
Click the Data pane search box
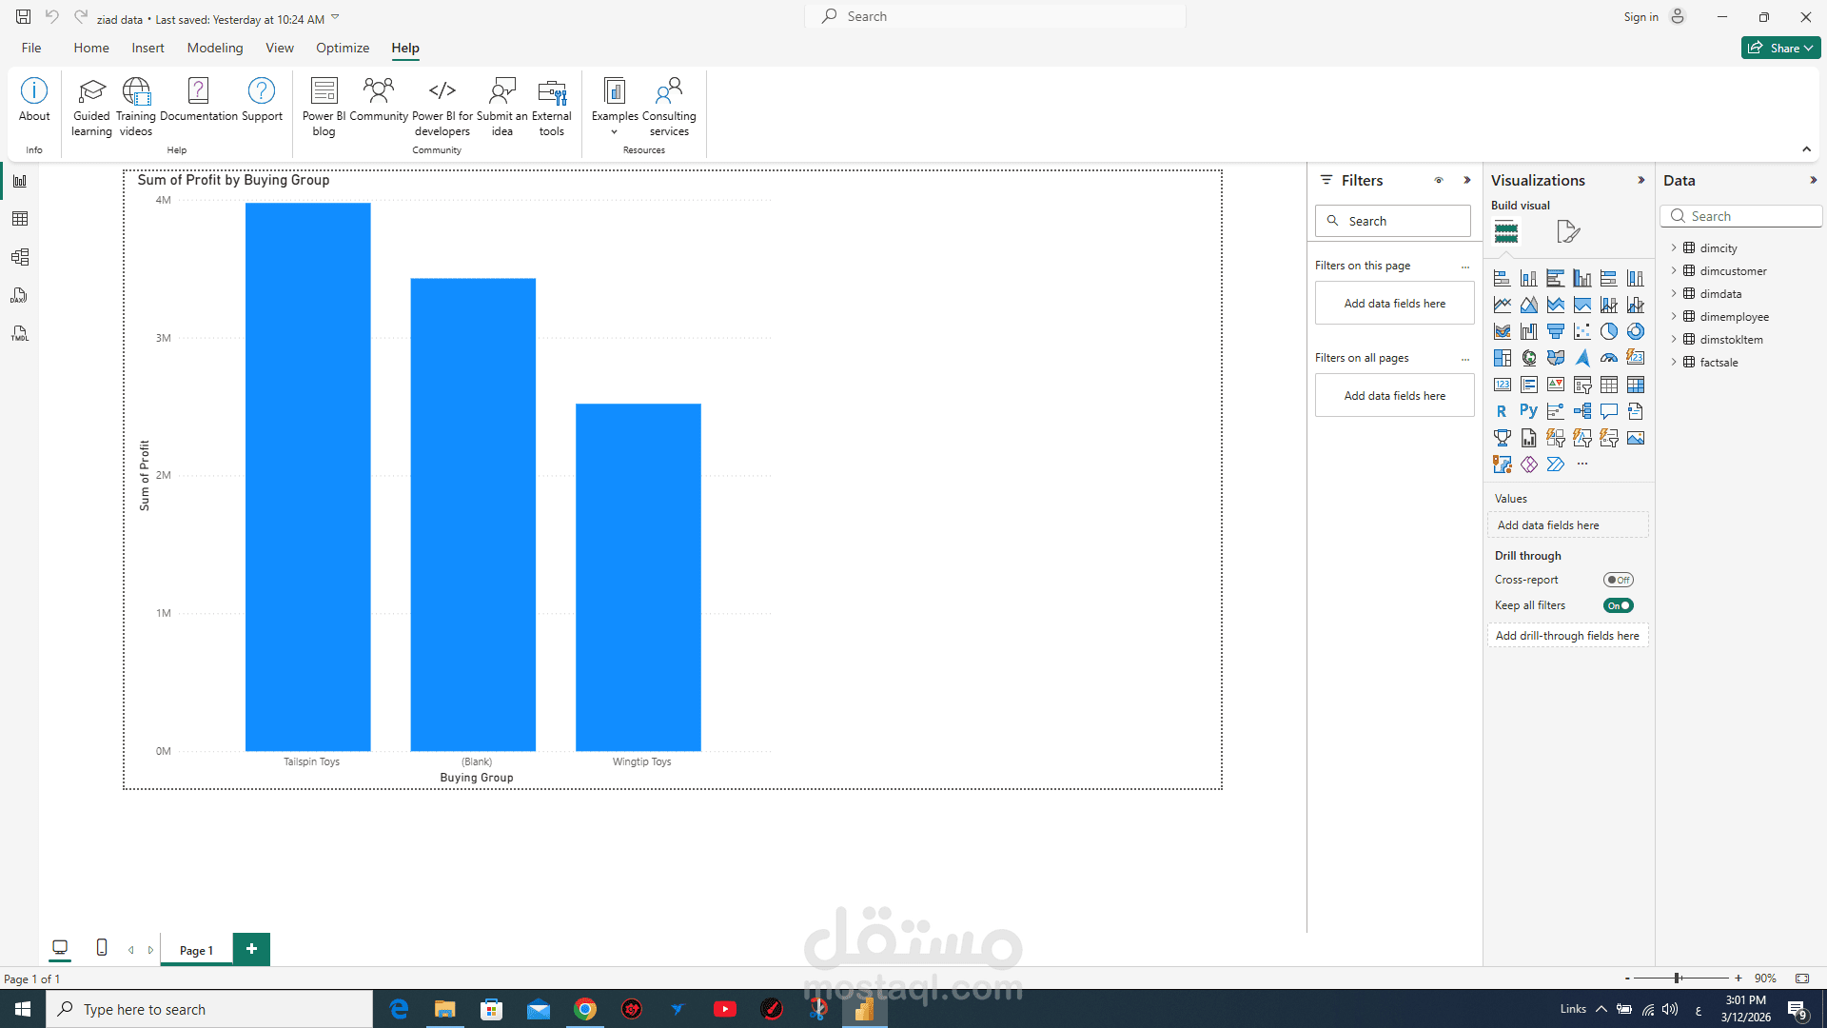click(x=1741, y=216)
